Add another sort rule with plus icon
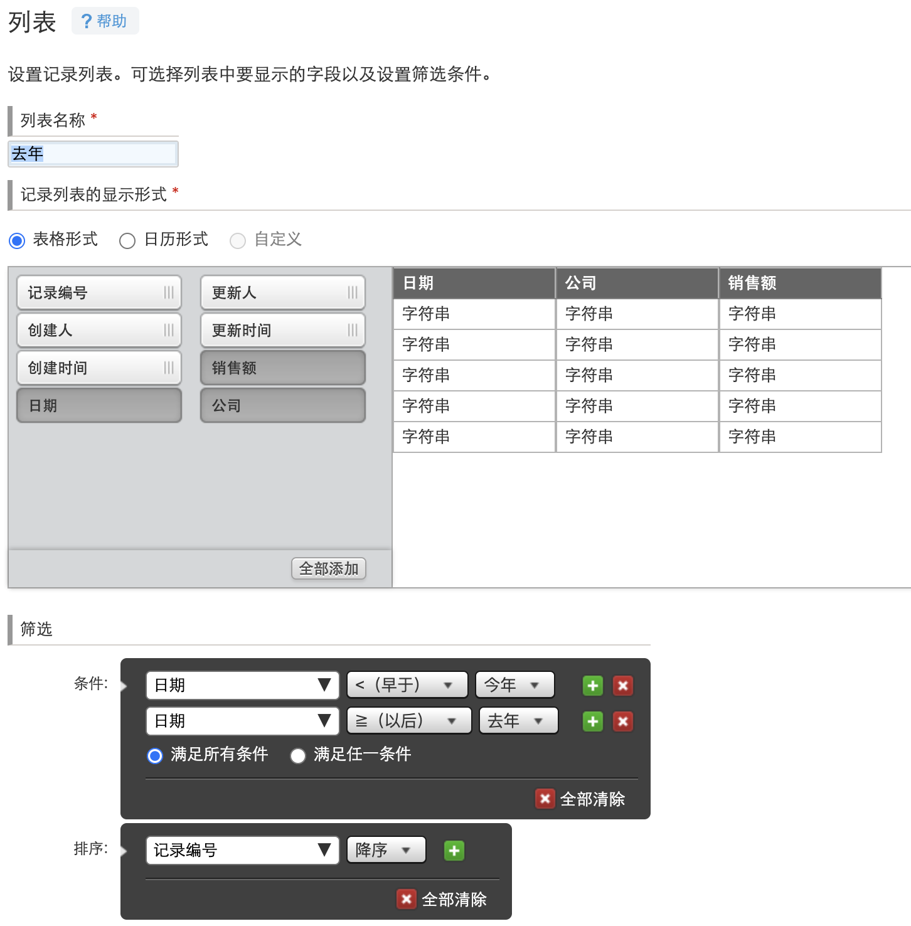 pyautogui.click(x=454, y=851)
